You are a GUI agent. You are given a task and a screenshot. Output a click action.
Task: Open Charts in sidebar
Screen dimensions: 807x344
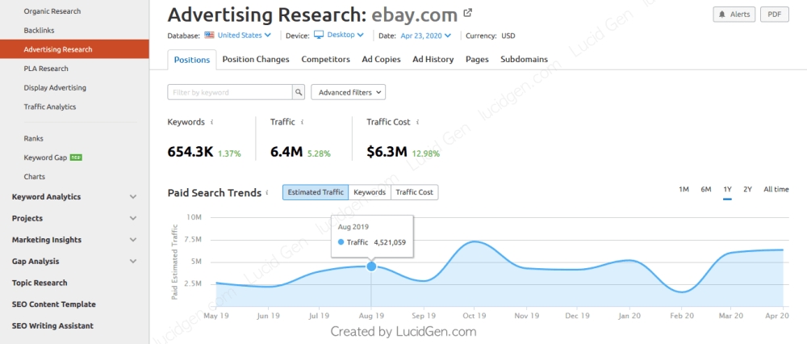point(34,177)
